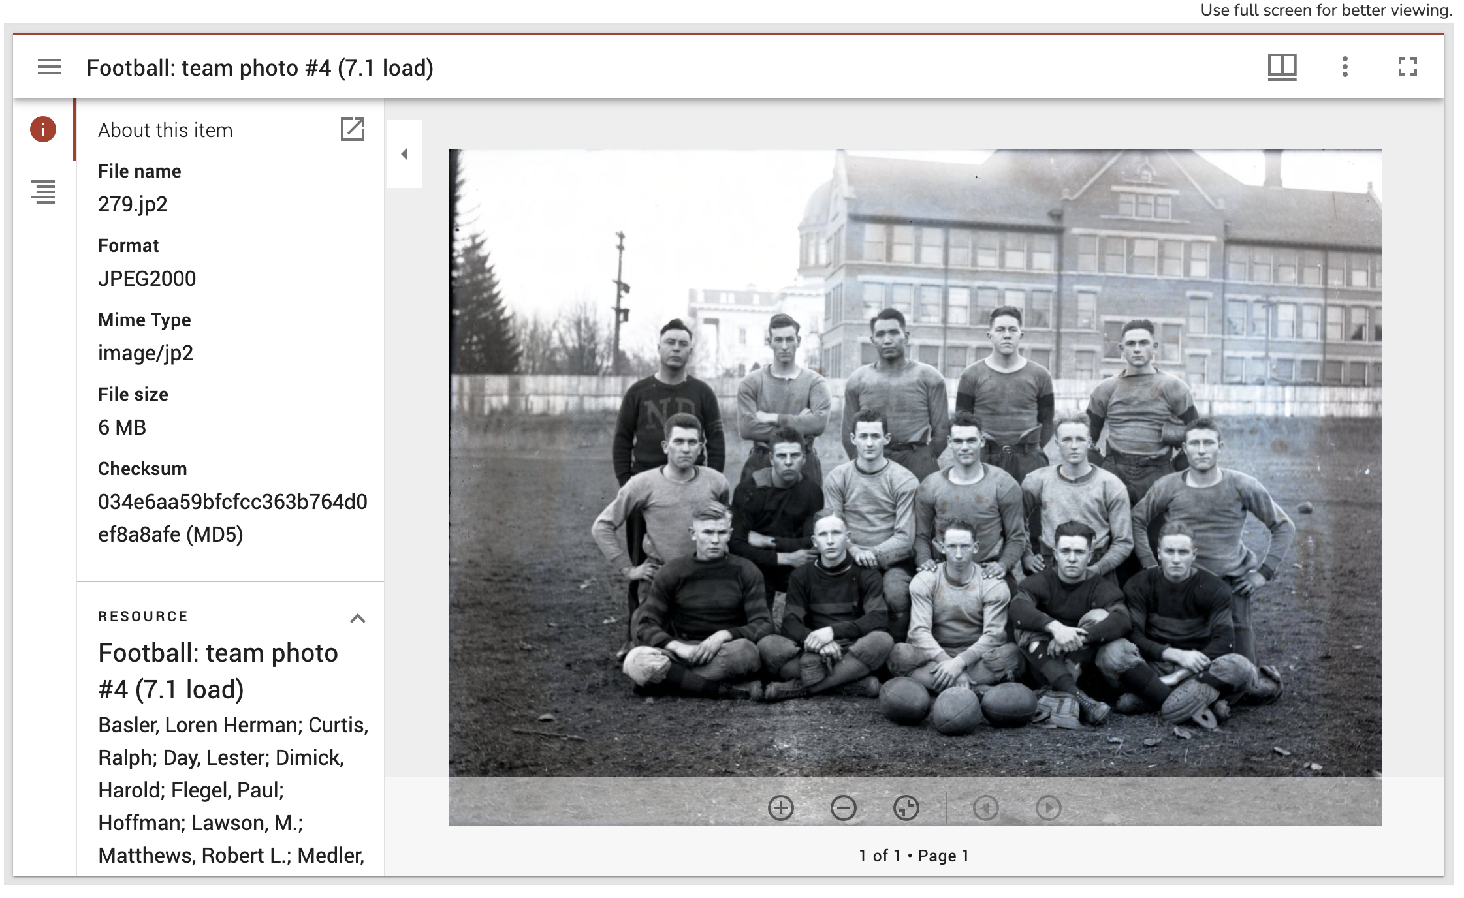This screenshot has height=898, width=1464.
Task: Collapse the sidebar panel with the arrow
Action: [x=404, y=154]
